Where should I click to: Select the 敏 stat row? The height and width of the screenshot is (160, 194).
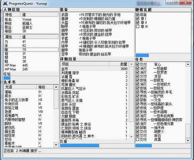pos(31,50)
